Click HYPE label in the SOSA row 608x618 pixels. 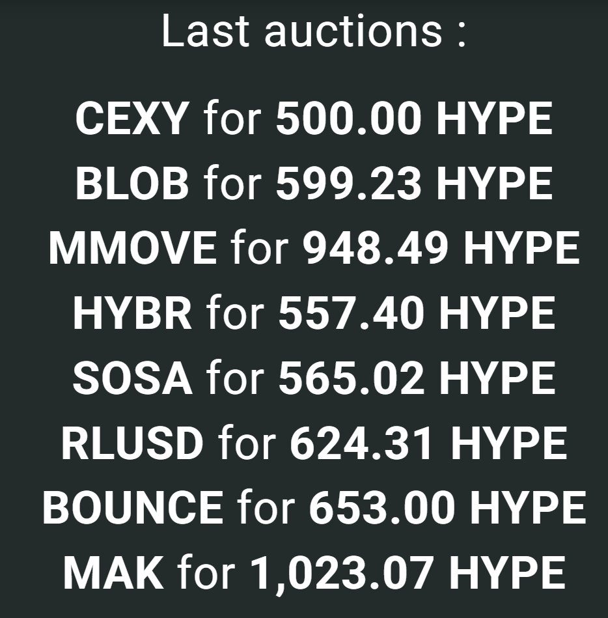(497, 378)
